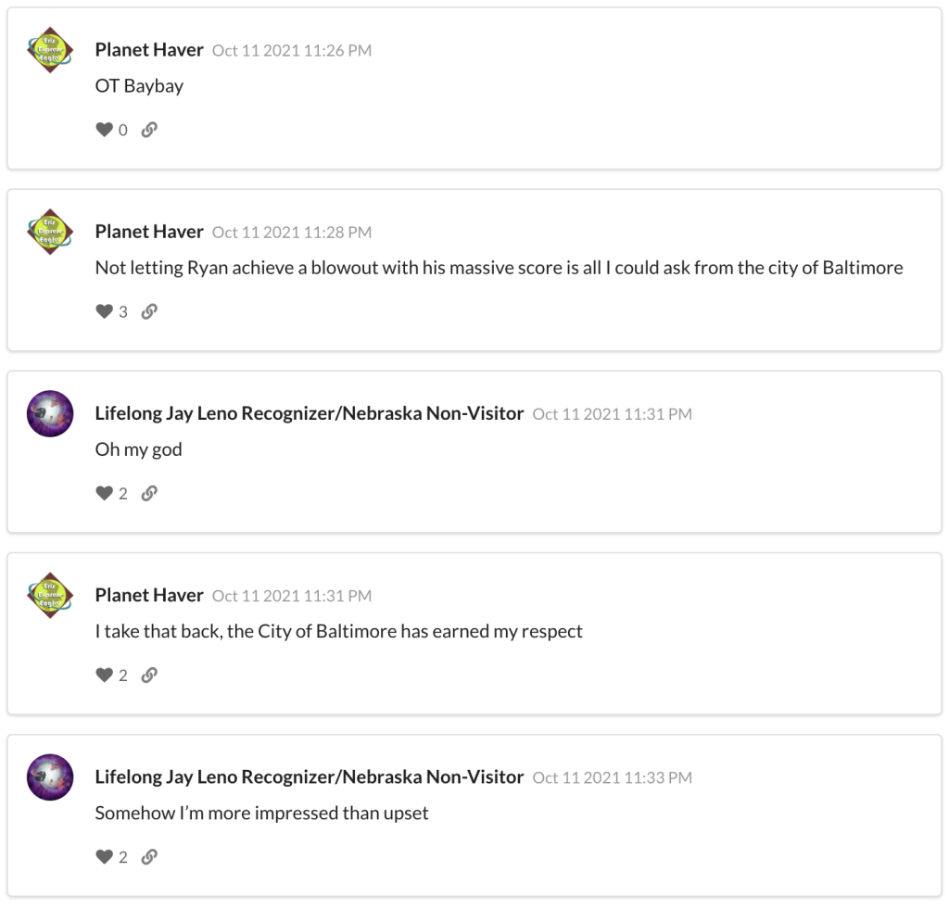949x909 pixels.
Task: Open timestamp Oct 11 2021 11:28 PM
Action: pyautogui.click(x=292, y=233)
